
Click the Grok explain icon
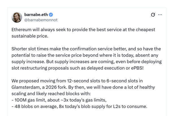click(153, 15)
